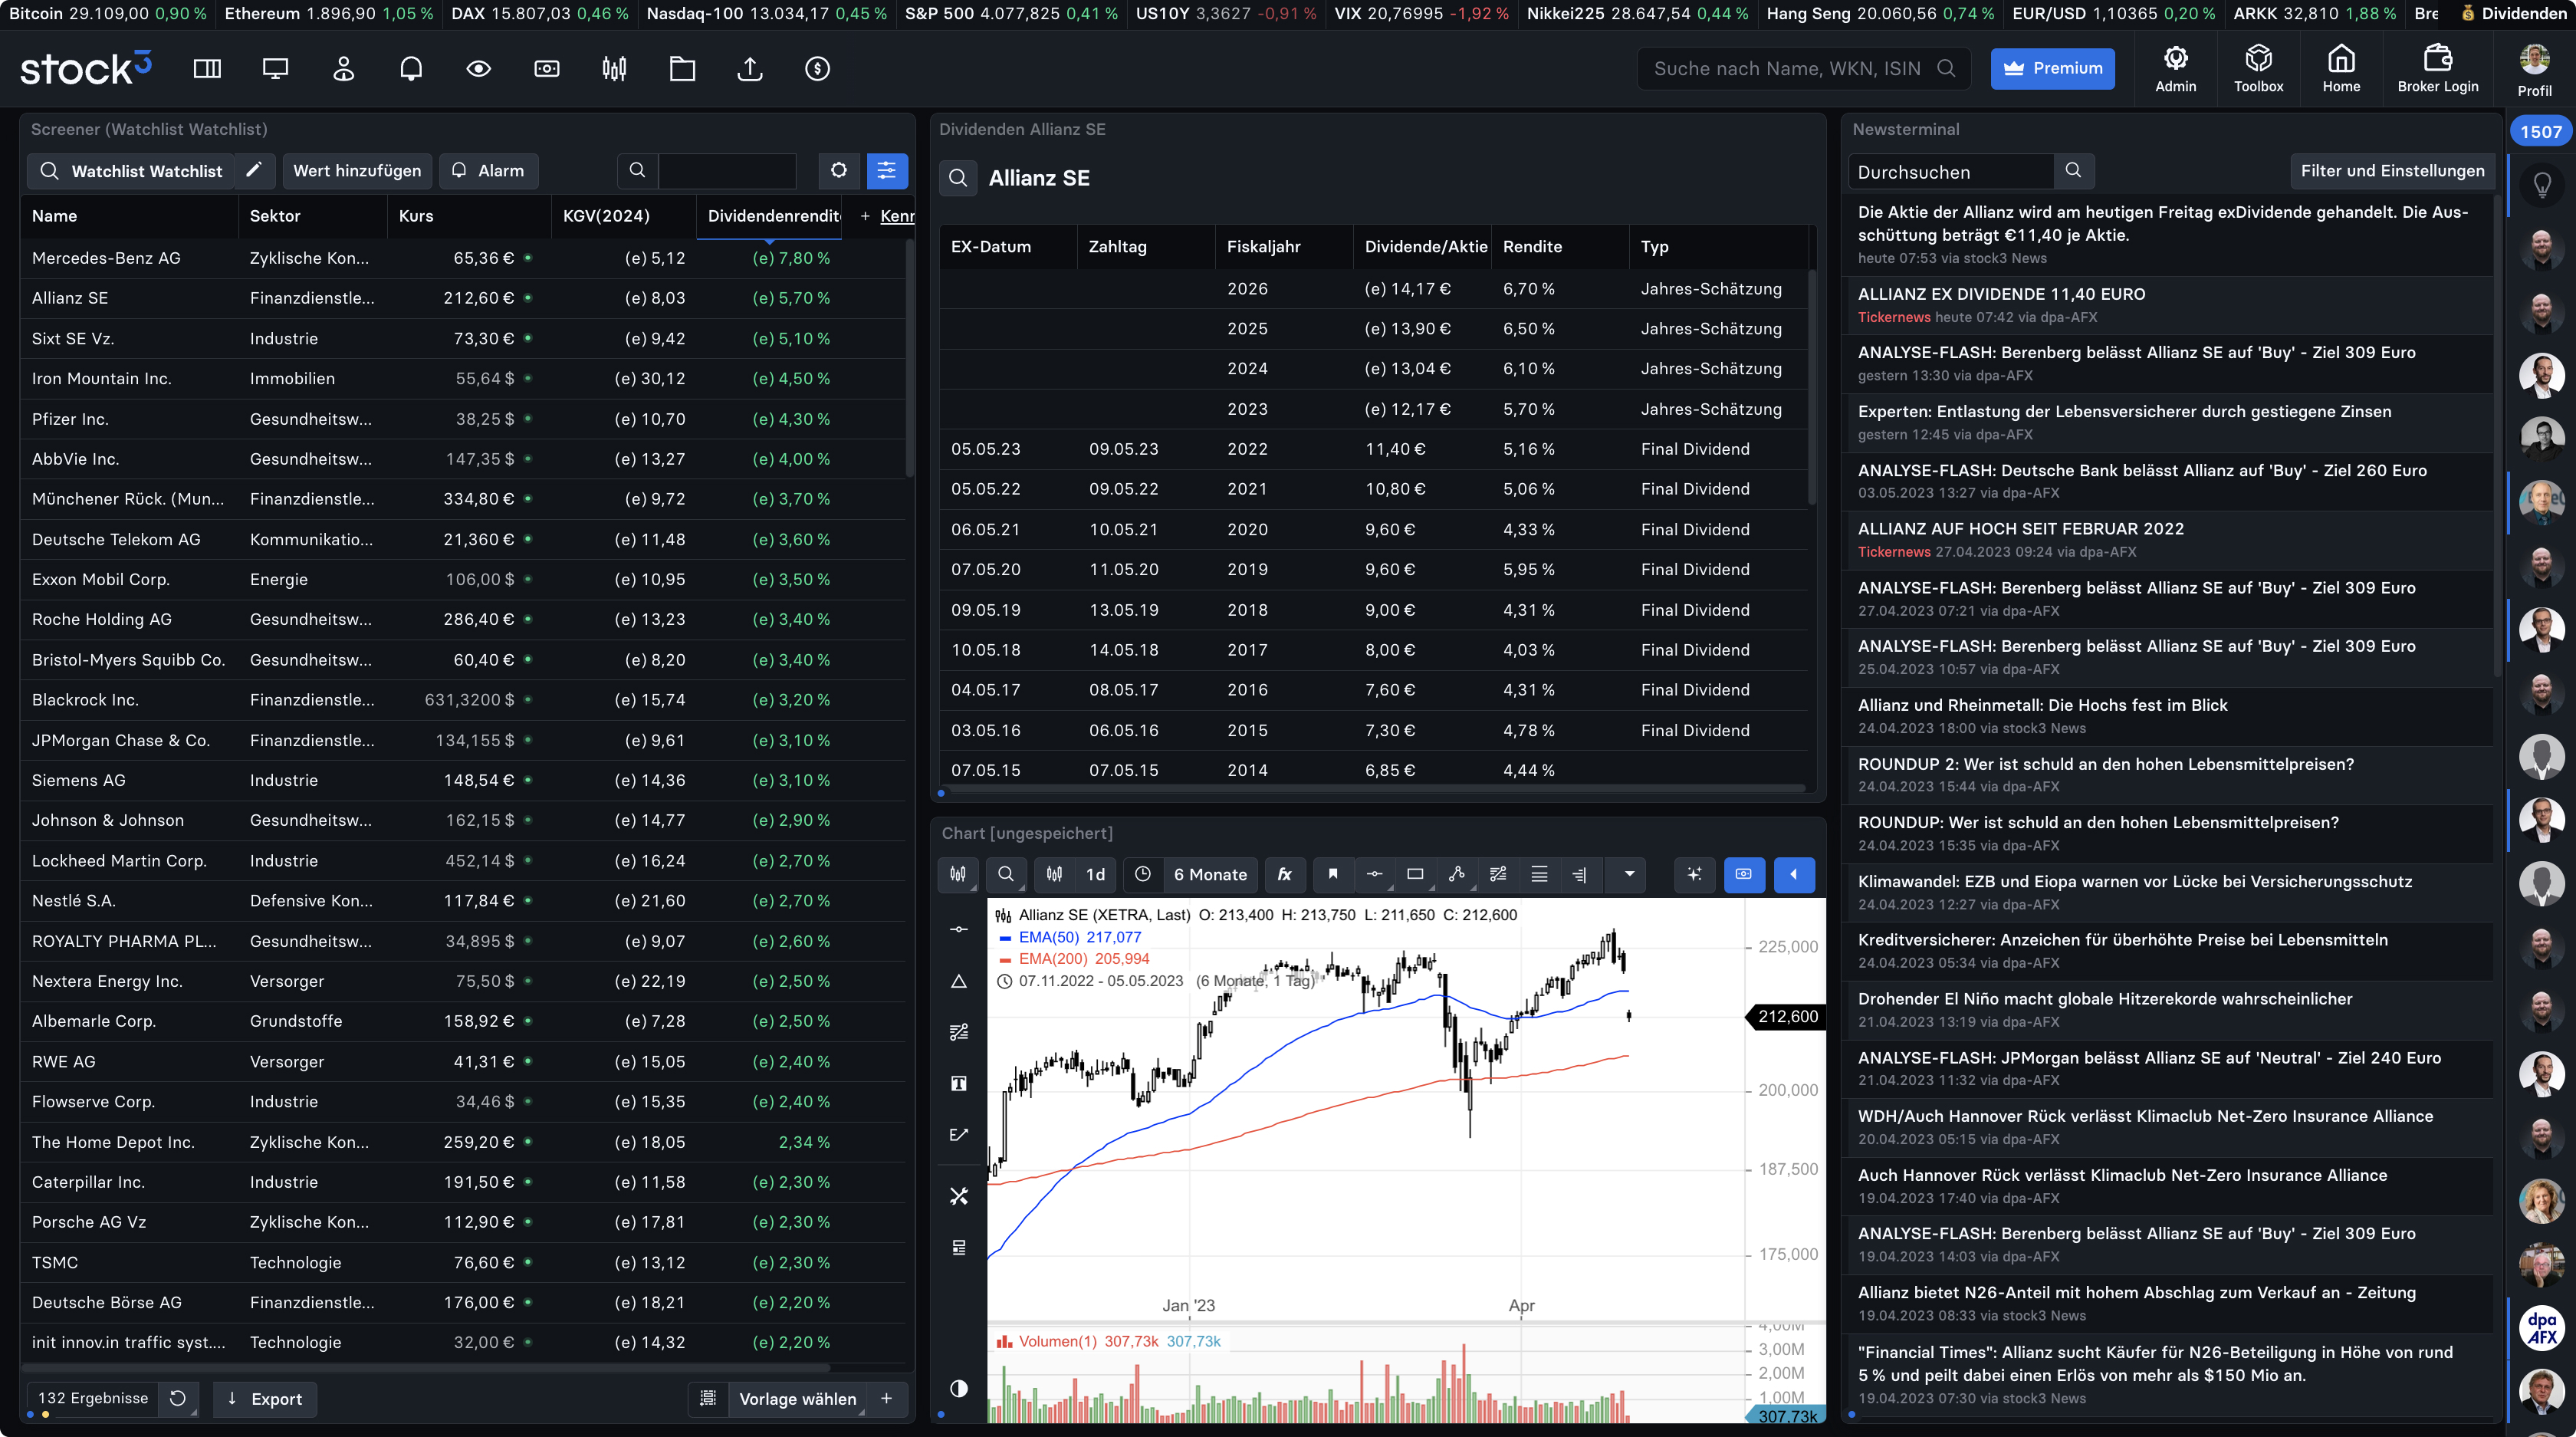Viewport: 2576px width, 1437px height.
Task: Open Vorlage wählen dropdown
Action: pyautogui.click(x=797, y=1398)
